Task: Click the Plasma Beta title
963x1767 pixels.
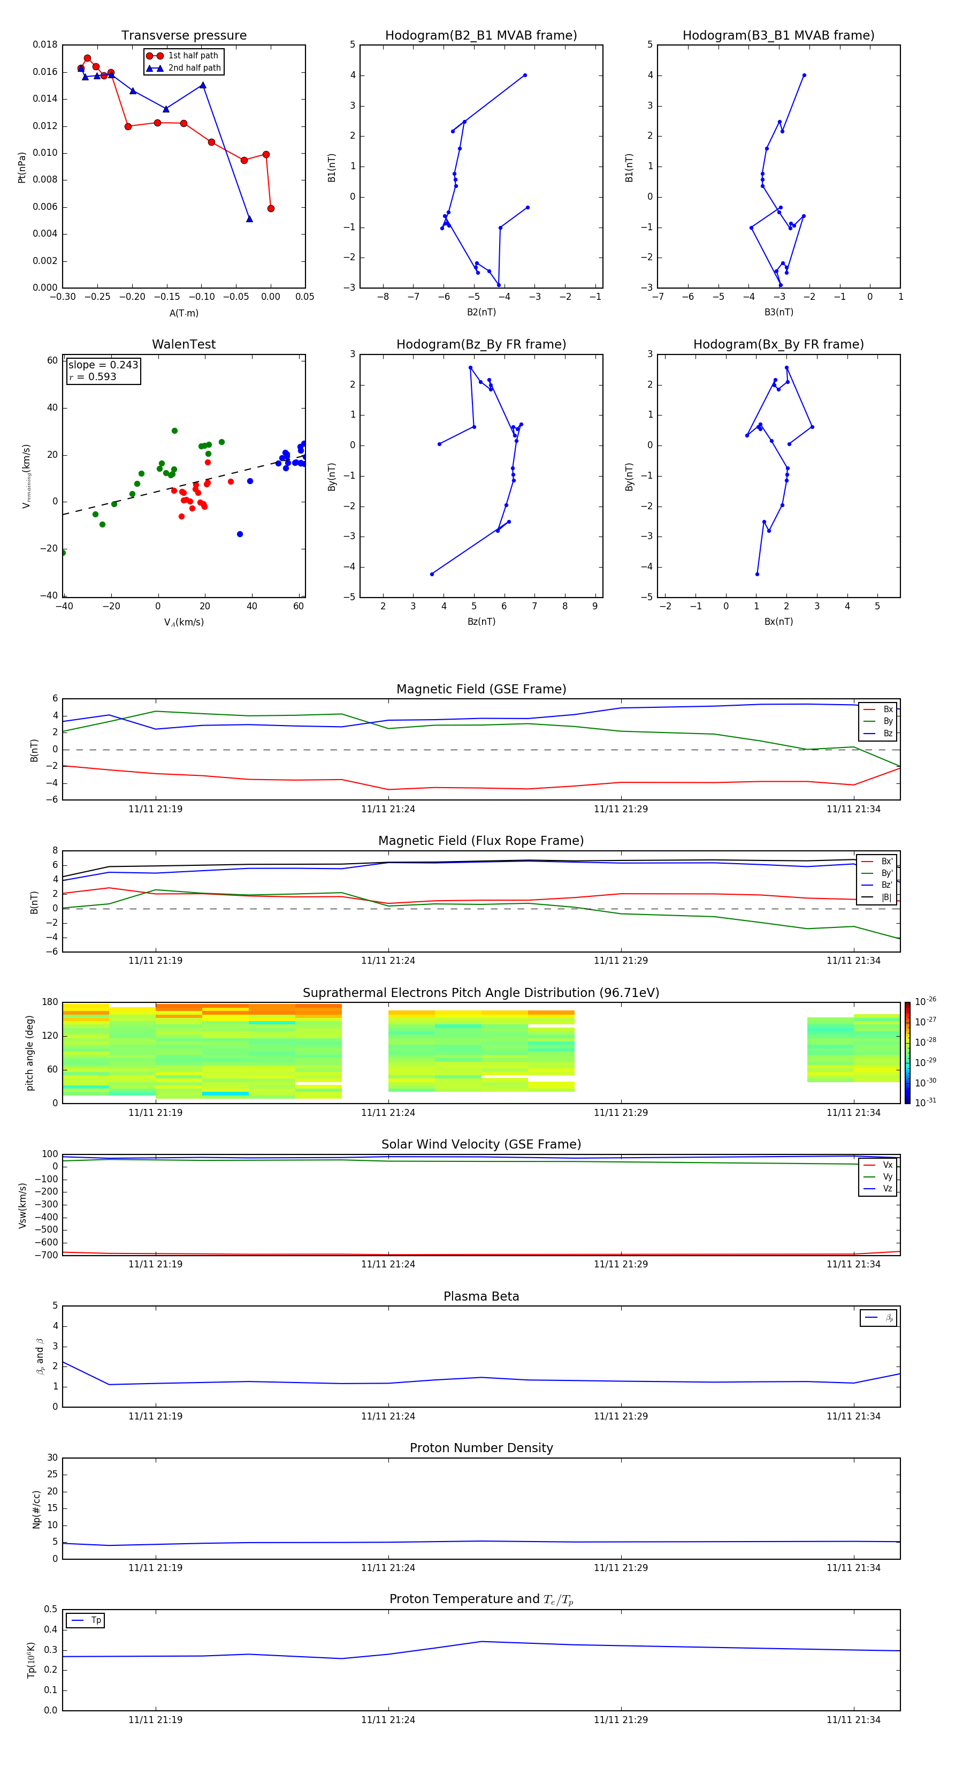Action: point(481,1297)
